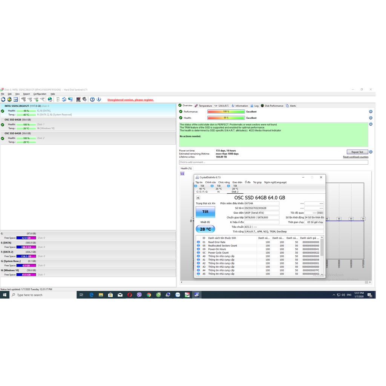The height and width of the screenshot is (386, 386).
Task: Click the blue question mark Help toolbar icon
Action: pos(92,100)
